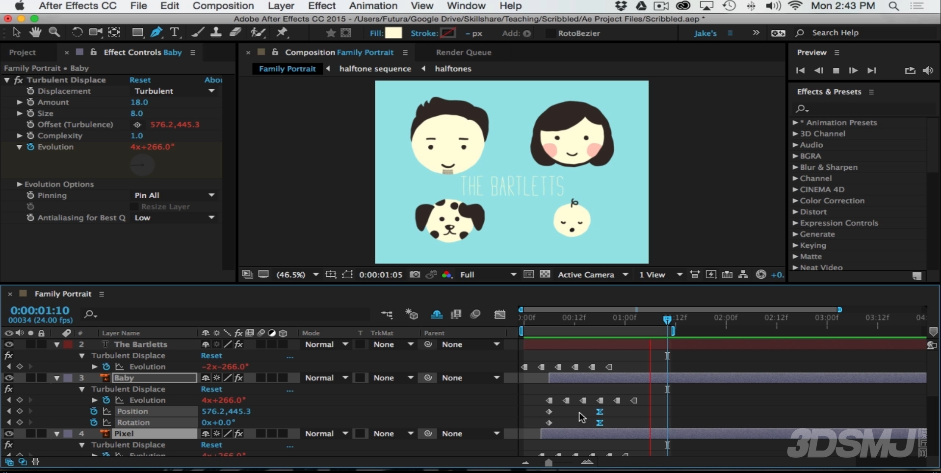The image size is (941, 473).
Task: Reset Turbulent Displace on Pixel layer
Action: (211, 445)
